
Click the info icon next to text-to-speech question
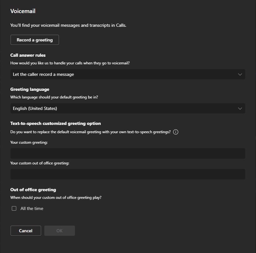click(176, 132)
